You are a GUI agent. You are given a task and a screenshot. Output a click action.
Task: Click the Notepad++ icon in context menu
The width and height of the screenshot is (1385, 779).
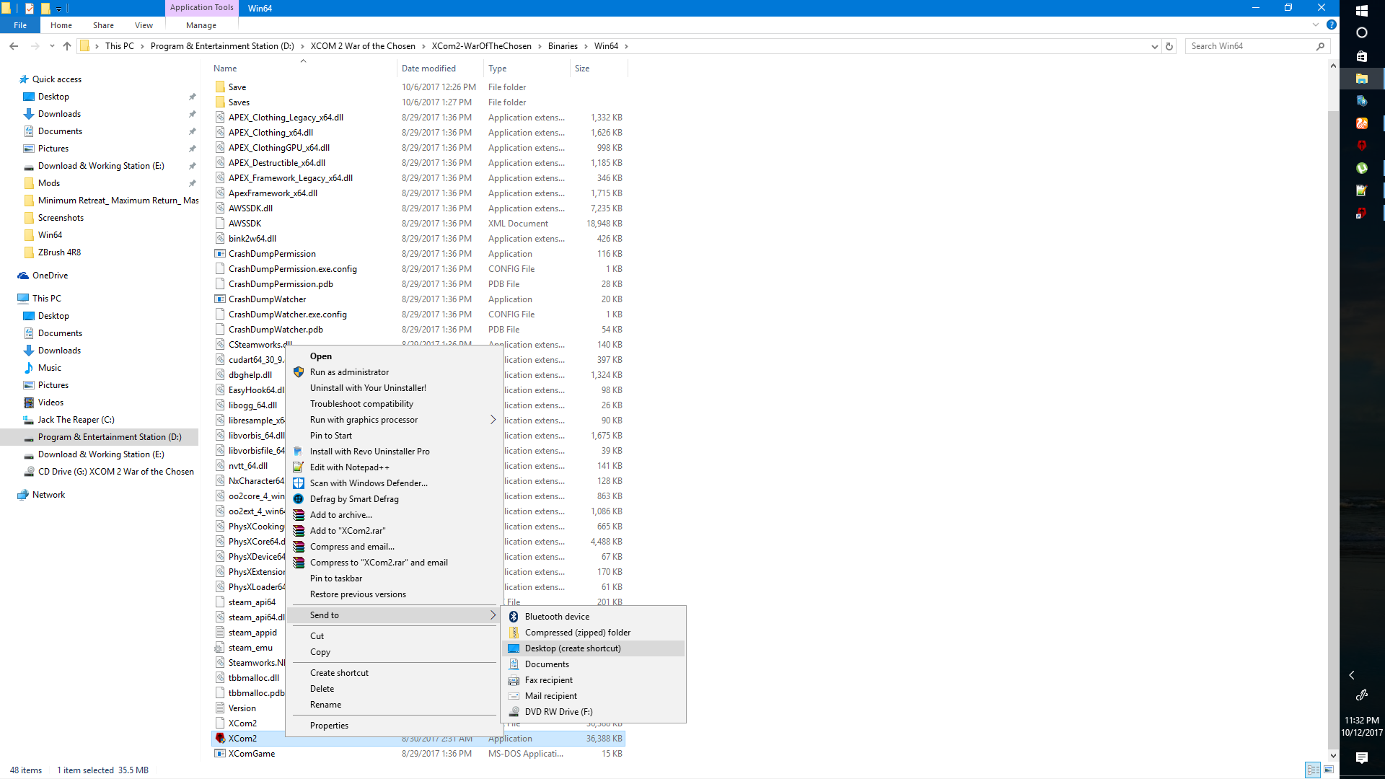coord(299,467)
